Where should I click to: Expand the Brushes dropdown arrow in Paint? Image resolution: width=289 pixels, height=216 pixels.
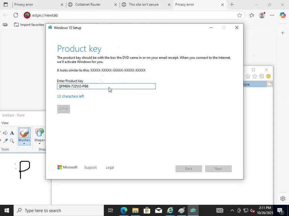[24, 144]
